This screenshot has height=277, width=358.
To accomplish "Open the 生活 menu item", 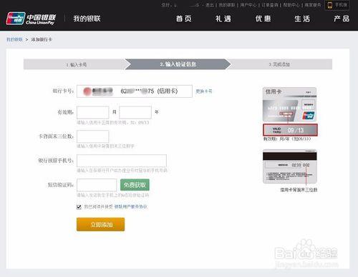I will (302, 19).
